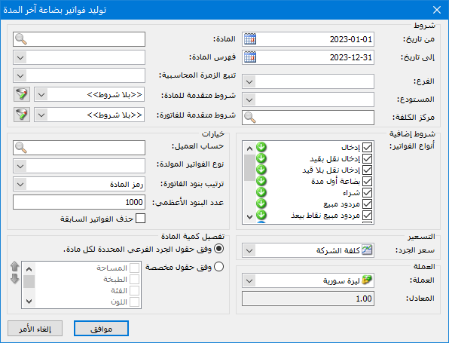Click search magnifier in مركز الكلفة field
The width and height of the screenshot is (449, 343).
tap(249, 118)
